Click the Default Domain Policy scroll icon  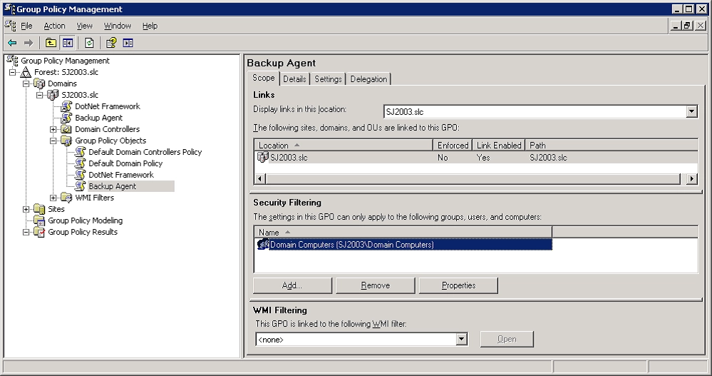pyautogui.click(x=81, y=163)
